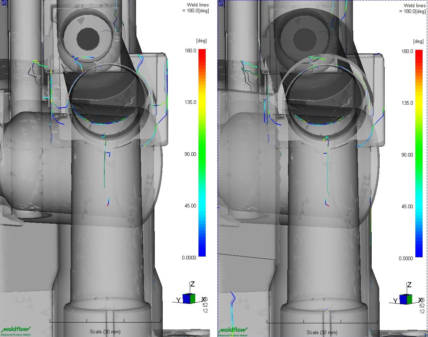Click the scale ruler bar in left viewport
Screen dimensions: 428x337
(105, 321)
